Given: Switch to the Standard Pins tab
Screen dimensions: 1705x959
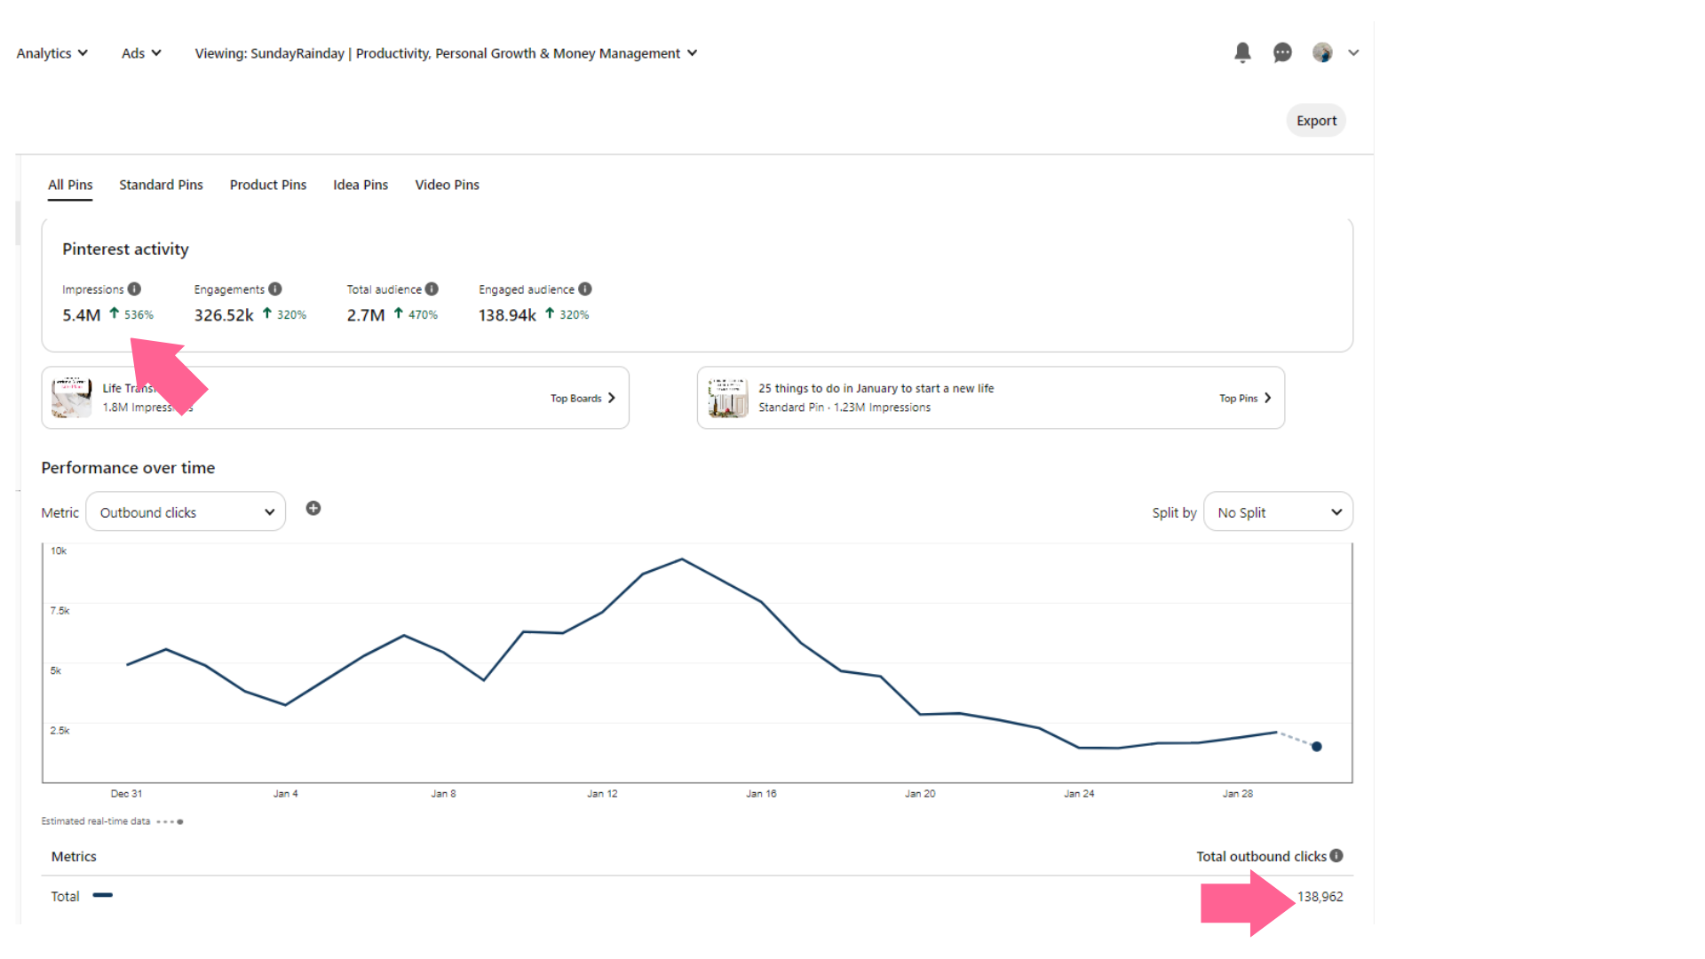Looking at the screenshot, I should tap(161, 185).
